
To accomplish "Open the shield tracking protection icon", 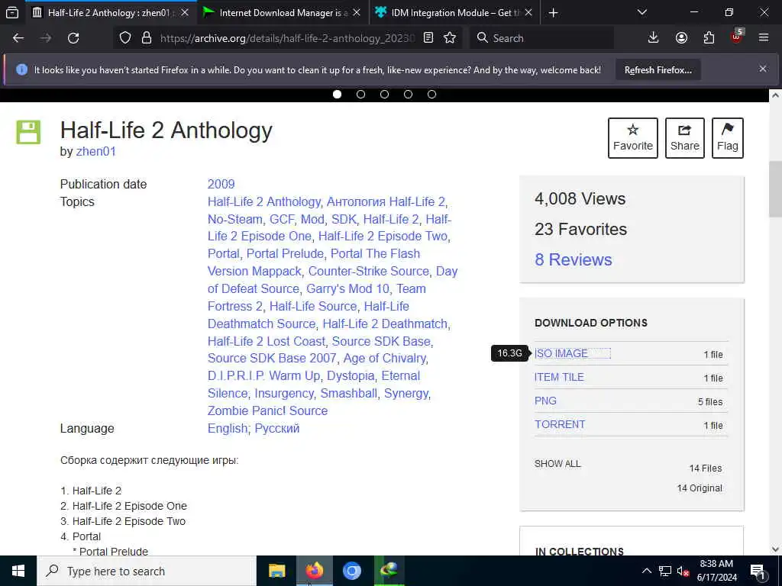I will [x=125, y=38].
